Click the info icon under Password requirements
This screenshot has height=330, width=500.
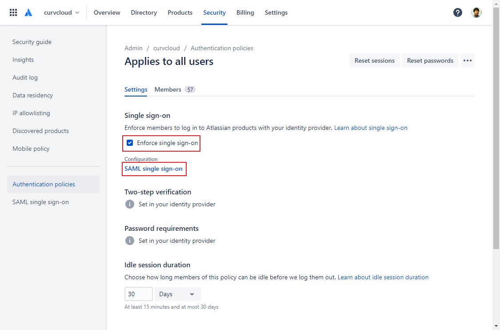click(x=129, y=241)
